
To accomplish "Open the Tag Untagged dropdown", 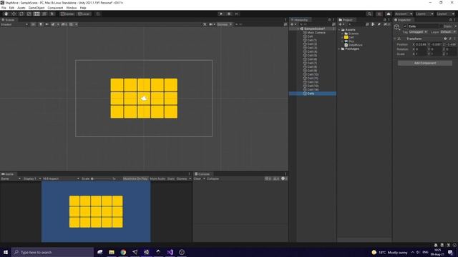I will (x=418, y=31).
